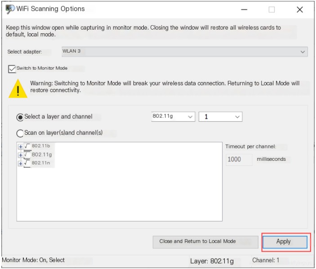Close the WiFi Scanning Options window

[x=300, y=9]
